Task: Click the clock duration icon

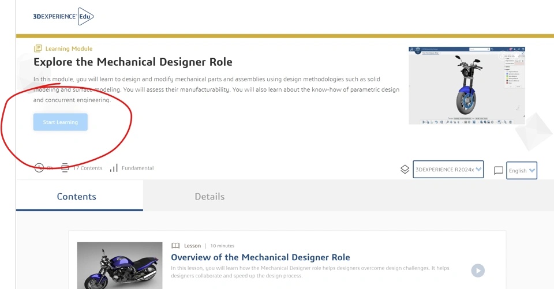Action: tap(39, 168)
